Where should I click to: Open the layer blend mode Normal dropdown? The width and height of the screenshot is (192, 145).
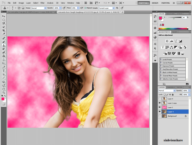167,91
